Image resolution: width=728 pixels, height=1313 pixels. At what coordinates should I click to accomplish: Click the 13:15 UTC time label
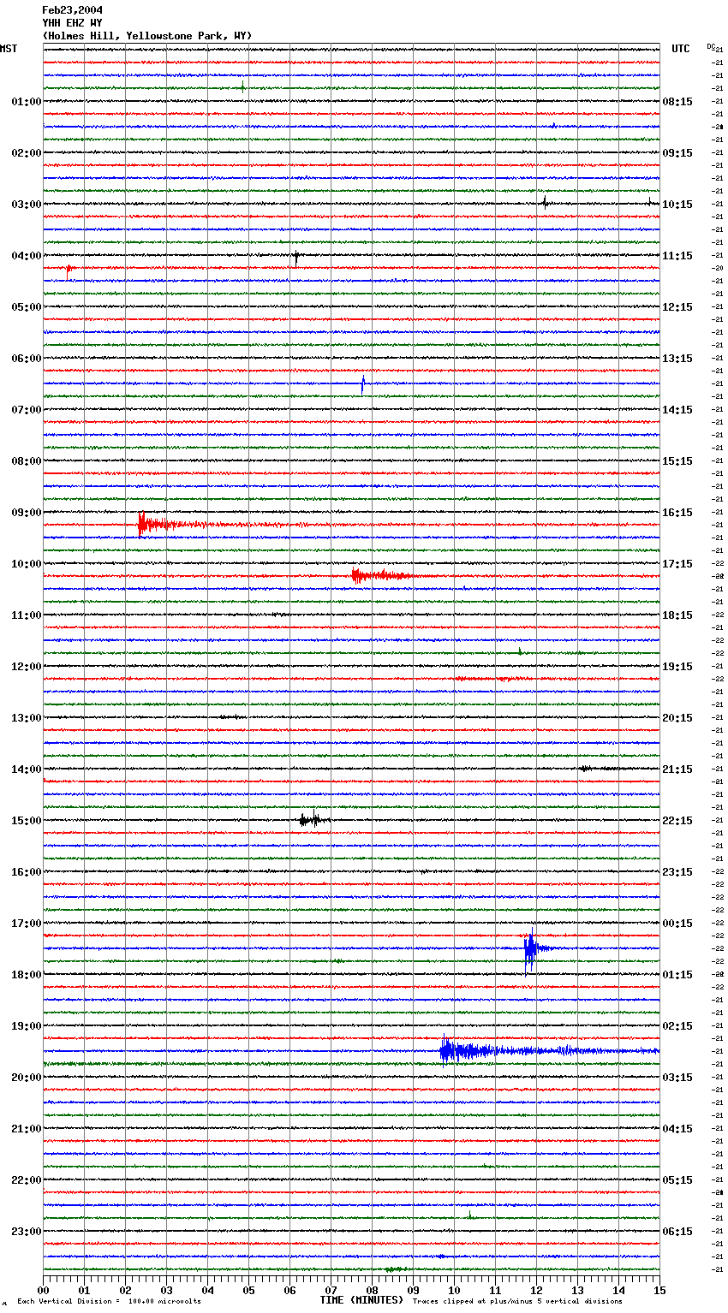point(677,359)
